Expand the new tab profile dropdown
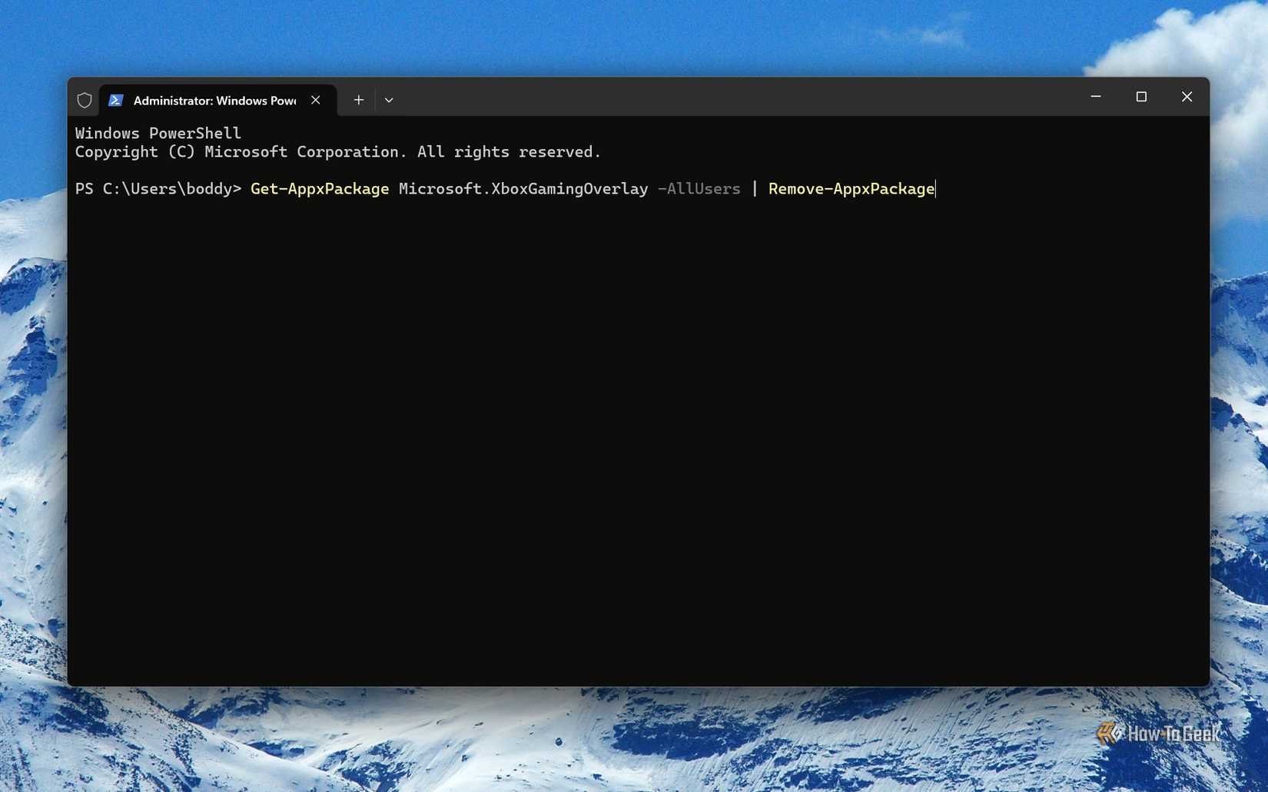 tap(389, 100)
